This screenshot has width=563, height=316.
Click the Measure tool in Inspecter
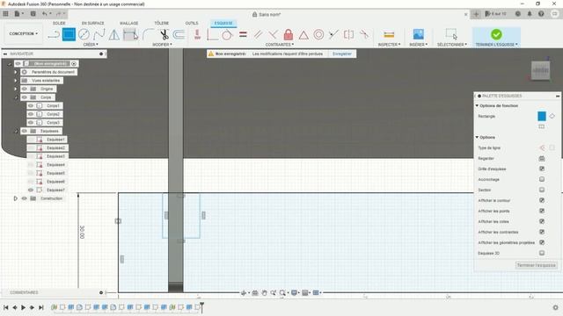click(x=389, y=35)
